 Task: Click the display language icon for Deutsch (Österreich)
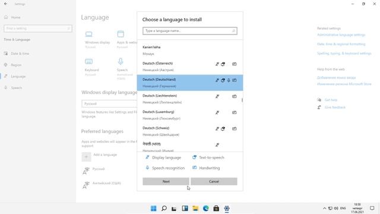[x=217, y=64]
